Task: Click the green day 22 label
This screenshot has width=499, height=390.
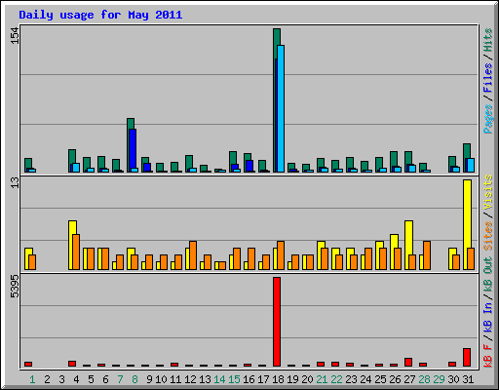Action: click(x=336, y=379)
